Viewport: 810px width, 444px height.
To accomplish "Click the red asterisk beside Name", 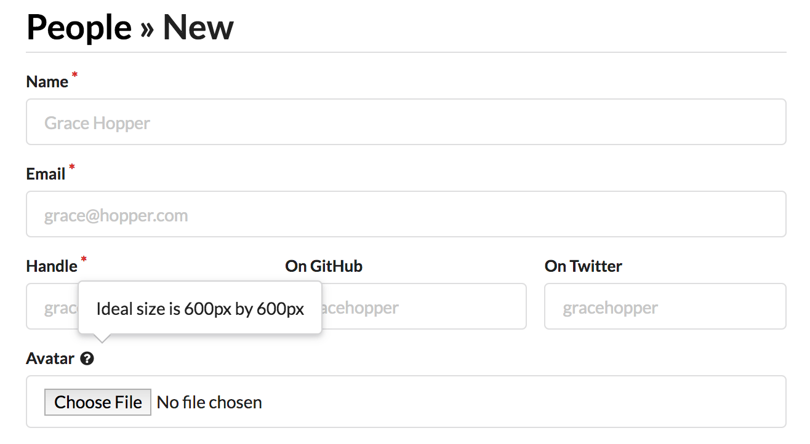I will click(x=75, y=75).
